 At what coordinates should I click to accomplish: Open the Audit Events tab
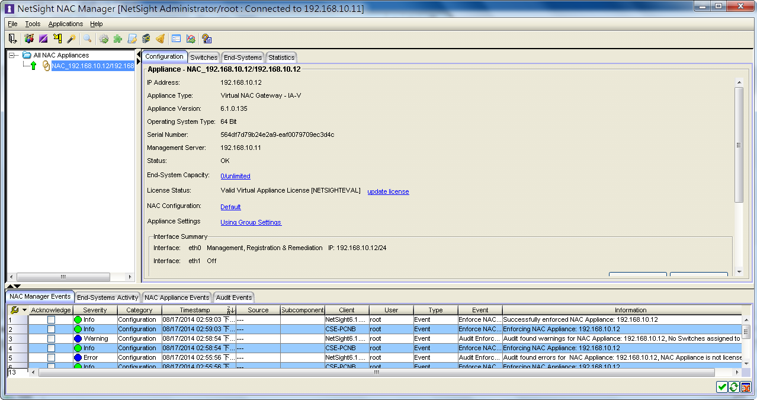(234, 297)
